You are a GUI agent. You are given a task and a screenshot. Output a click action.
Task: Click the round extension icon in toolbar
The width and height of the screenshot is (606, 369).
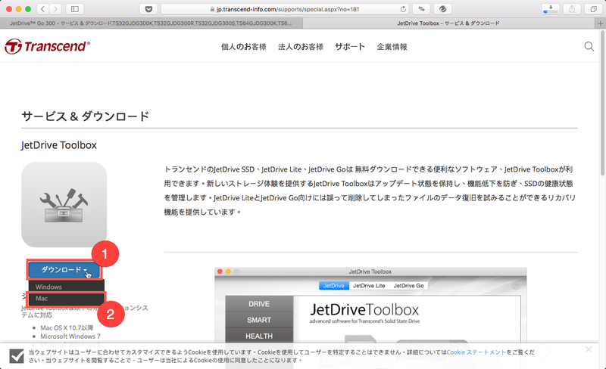(x=442, y=9)
